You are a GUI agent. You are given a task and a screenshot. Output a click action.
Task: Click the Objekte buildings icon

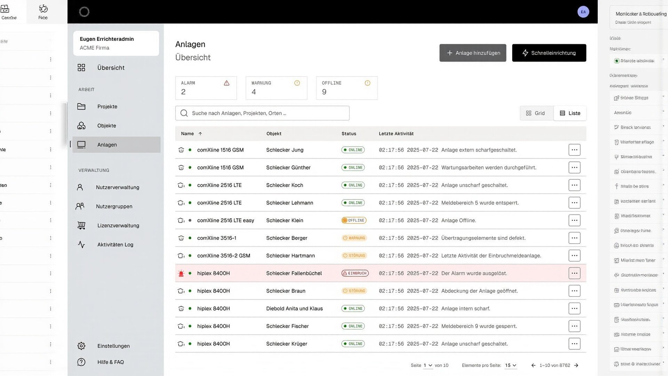[81, 126]
